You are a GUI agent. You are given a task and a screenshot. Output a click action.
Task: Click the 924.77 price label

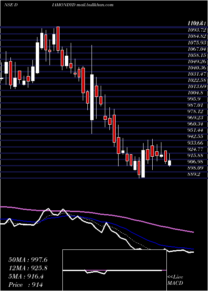pyautogui.click(x=196, y=149)
